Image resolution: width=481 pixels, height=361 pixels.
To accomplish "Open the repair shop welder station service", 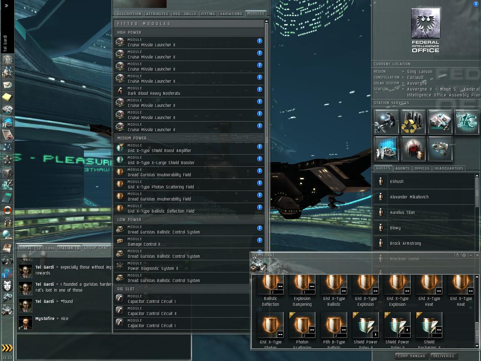I will point(386,122).
